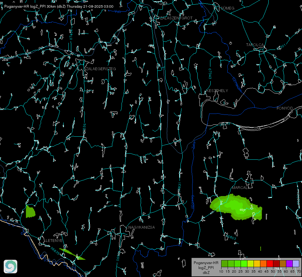Click the TAPOLCA town label

click(x=255, y=45)
